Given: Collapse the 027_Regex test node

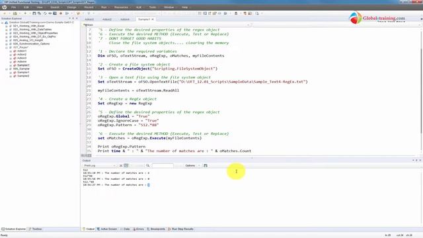Looking at the screenshot, I should [x=7, y=47].
